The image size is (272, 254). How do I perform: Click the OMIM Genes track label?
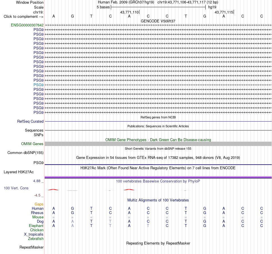click(x=32, y=144)
